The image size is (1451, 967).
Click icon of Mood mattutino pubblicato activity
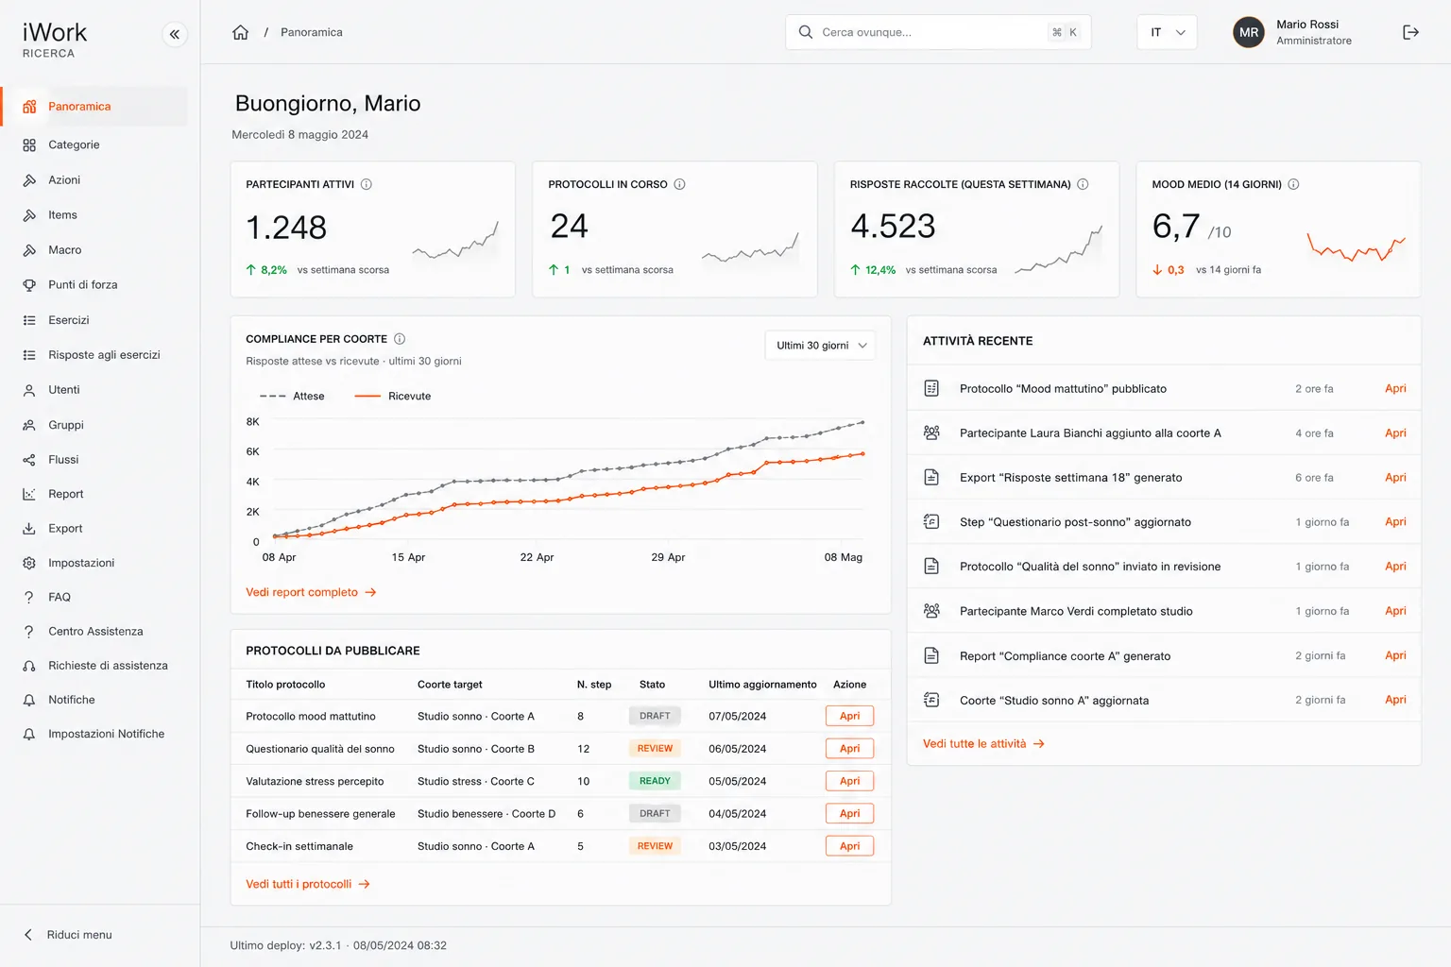[x=931, y=388]
